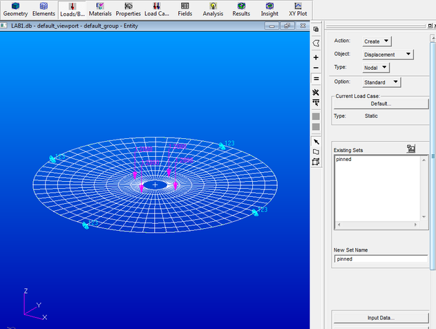Select the arrow cursor pick tool
This screenshot has height=329, width=436.
click(x=316, y=141)
